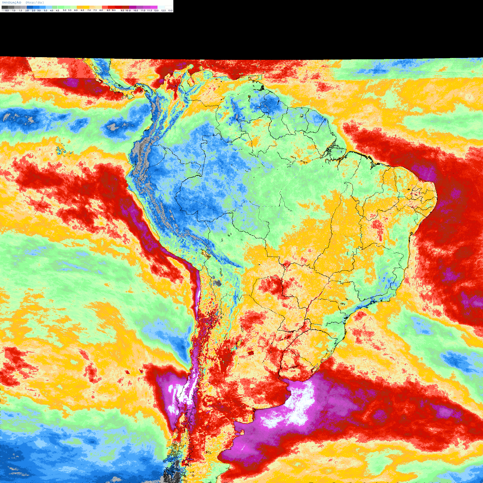Pick the 2.5 legend scale label

(x=34, y=10)
